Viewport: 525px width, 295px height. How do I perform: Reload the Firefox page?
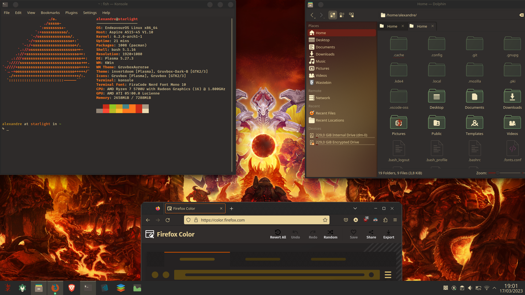[x=168, y=220]
